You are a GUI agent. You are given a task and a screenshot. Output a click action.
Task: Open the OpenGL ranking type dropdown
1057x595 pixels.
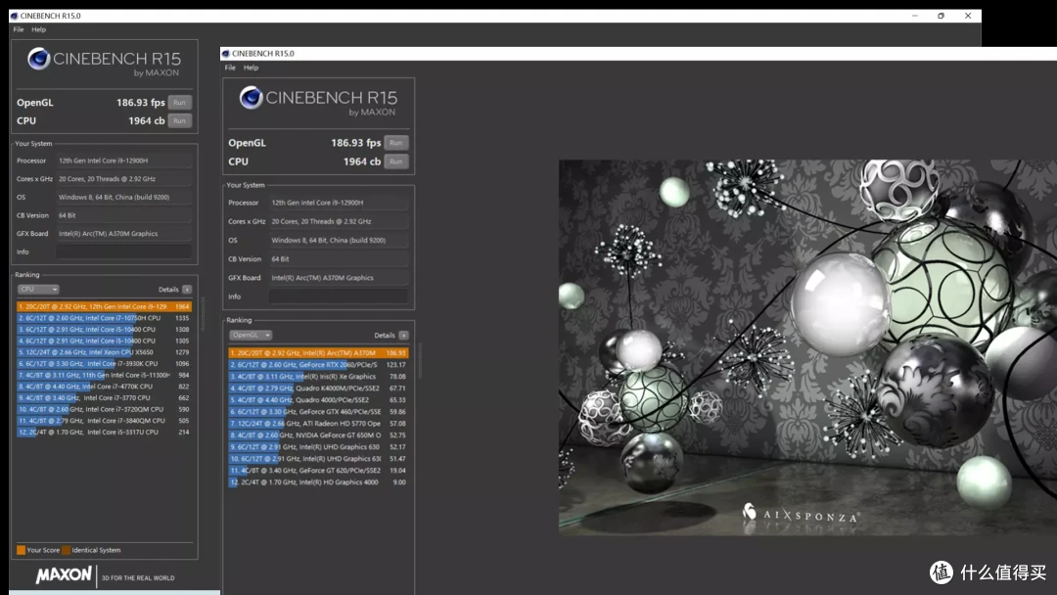251,336
